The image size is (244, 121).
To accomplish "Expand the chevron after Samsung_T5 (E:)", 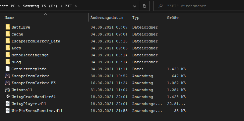I will coord(62,6).
